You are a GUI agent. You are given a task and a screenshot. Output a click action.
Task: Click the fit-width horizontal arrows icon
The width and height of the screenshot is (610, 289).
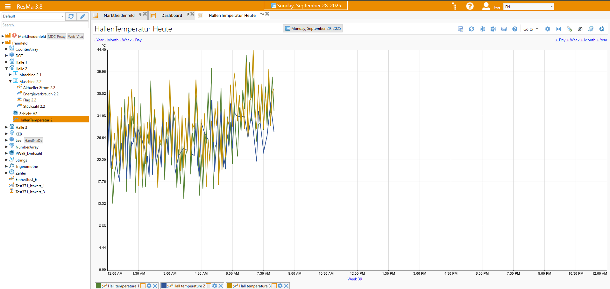[558, 29]
